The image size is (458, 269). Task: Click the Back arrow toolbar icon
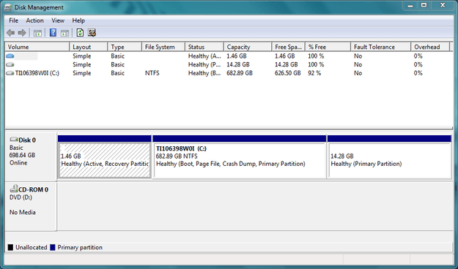tap(11, 33)
